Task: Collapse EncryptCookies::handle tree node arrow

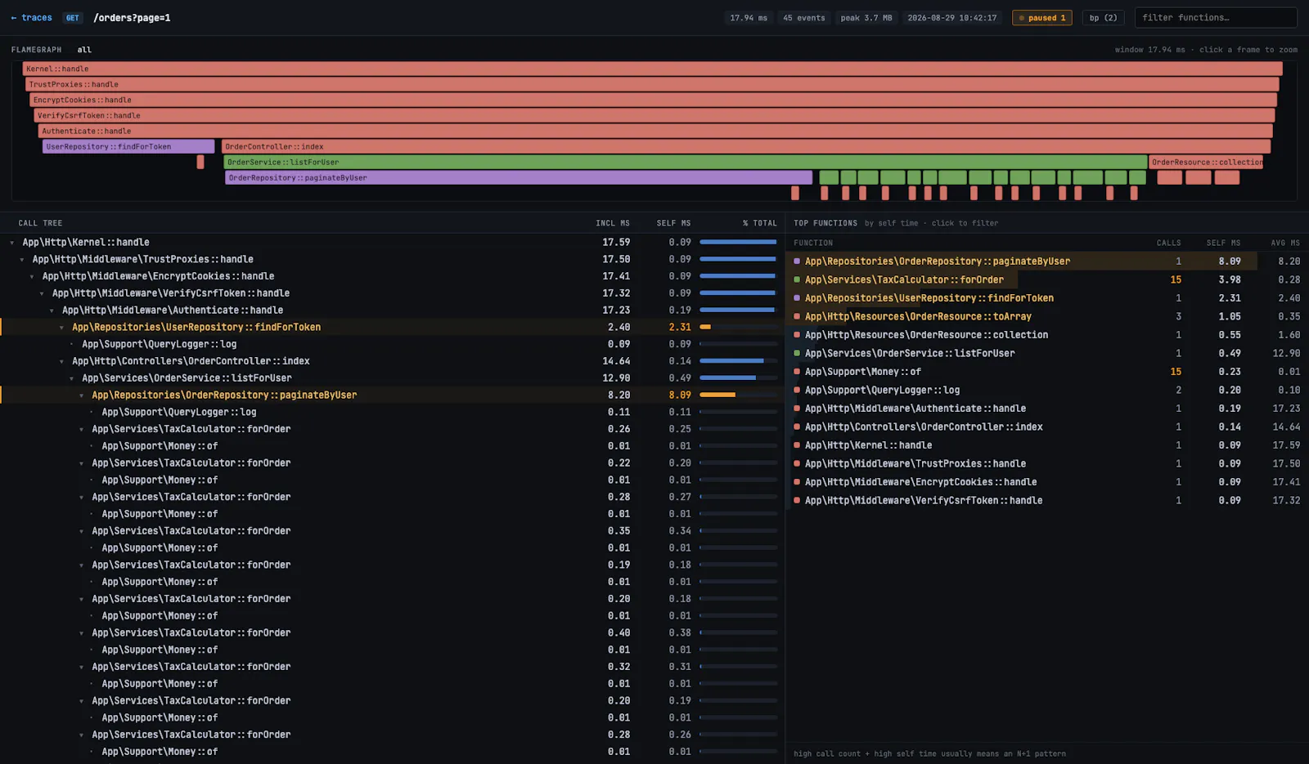Action: tap(32, 277)
